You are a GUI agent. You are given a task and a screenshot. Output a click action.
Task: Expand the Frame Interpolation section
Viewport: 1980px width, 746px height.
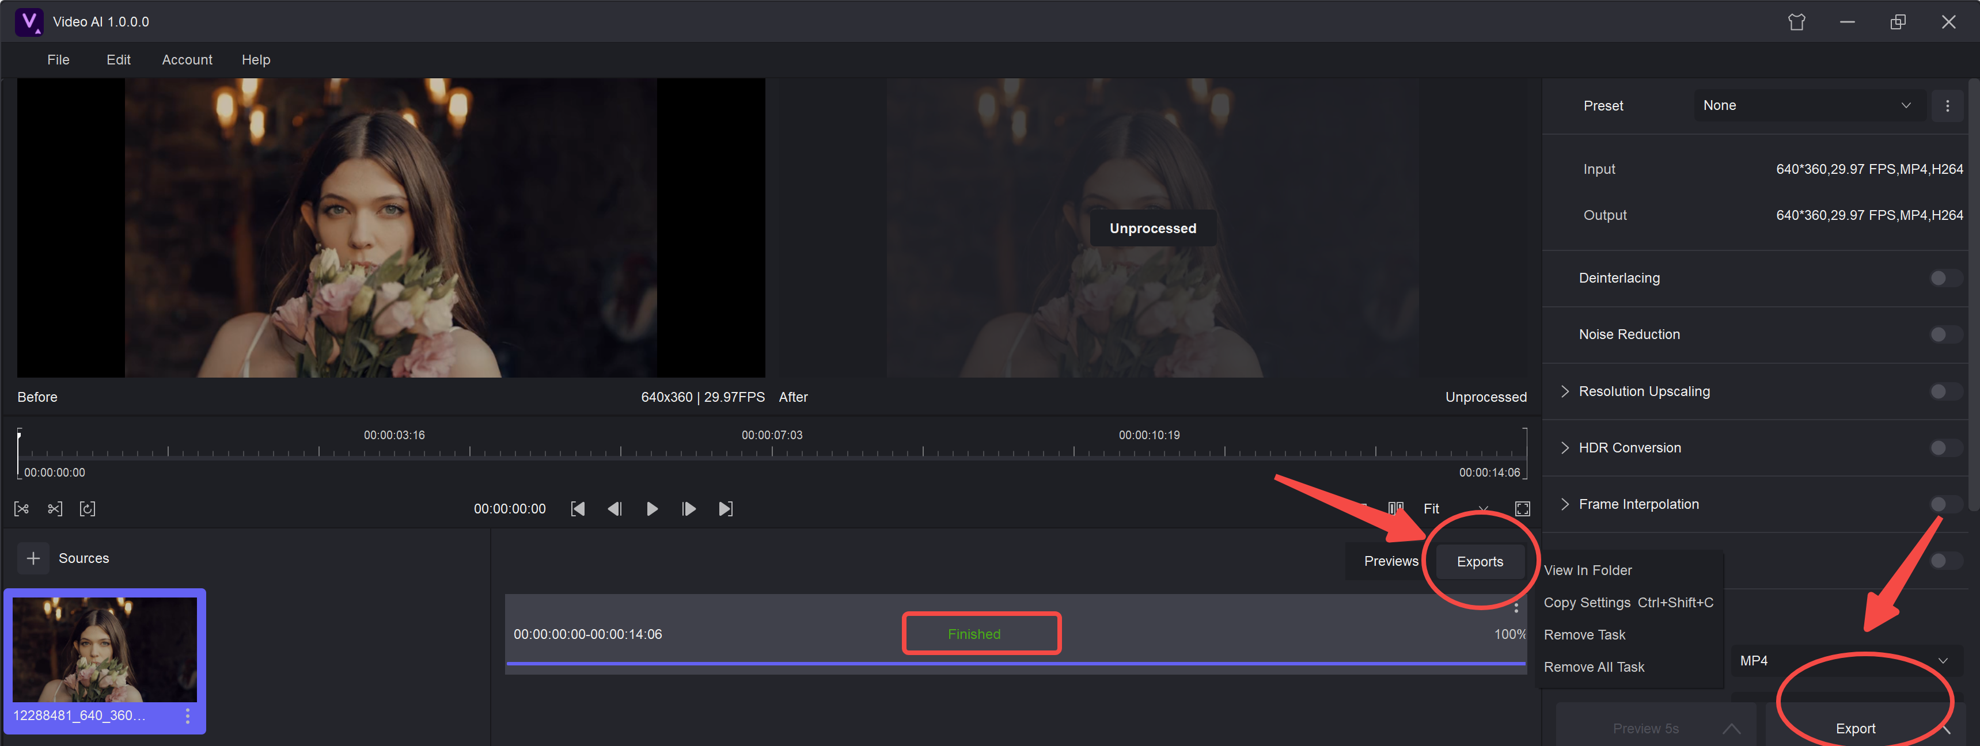tap(1564, 504)
